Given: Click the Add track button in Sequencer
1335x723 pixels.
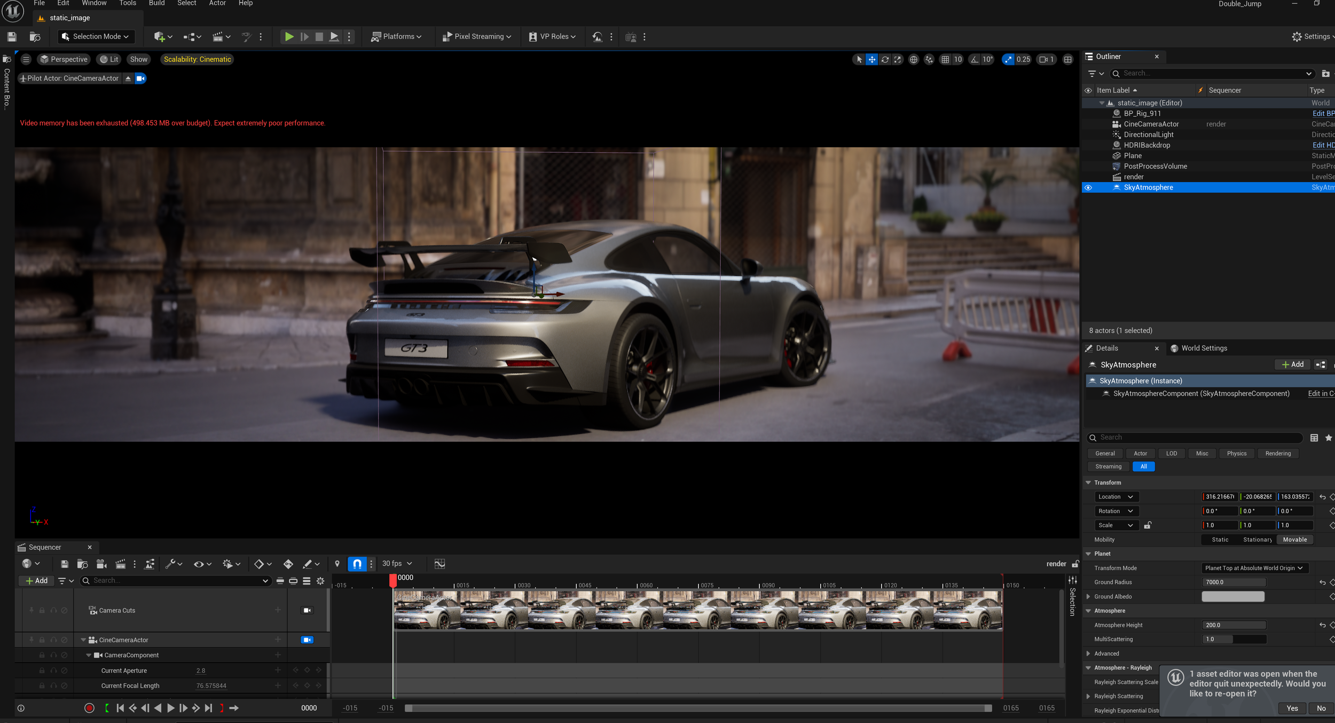Looking at the screenshot, I should coord(36,581).
